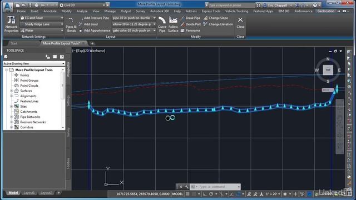Click the TOP face of ViewCube

pos(328,70)
